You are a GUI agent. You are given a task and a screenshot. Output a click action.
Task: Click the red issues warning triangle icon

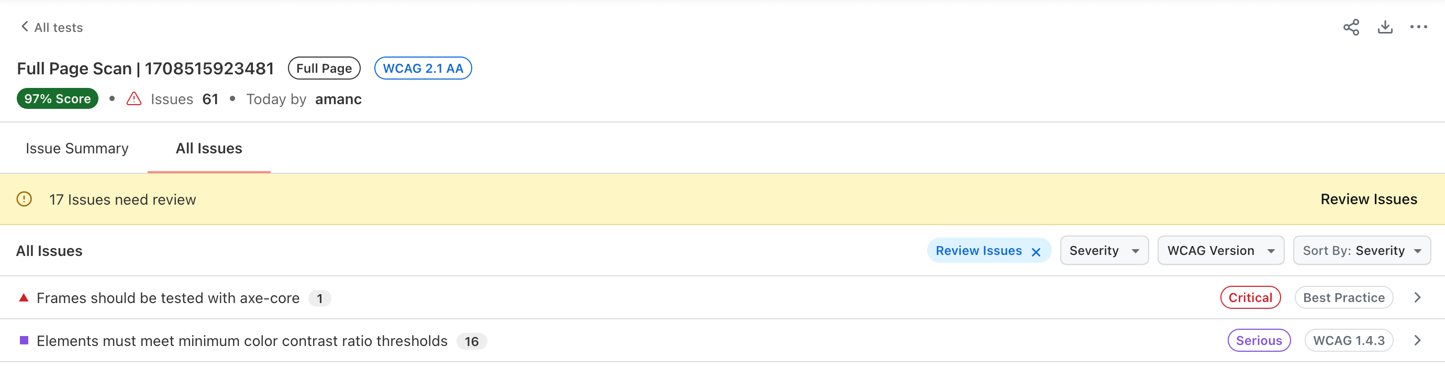click(134, 99)
